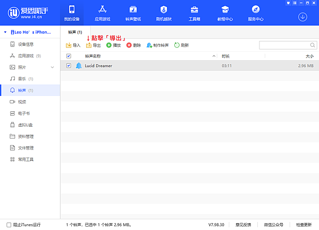Click the 03:11 duration cell
Screen dimensions: 319x230
pos(226,66)
